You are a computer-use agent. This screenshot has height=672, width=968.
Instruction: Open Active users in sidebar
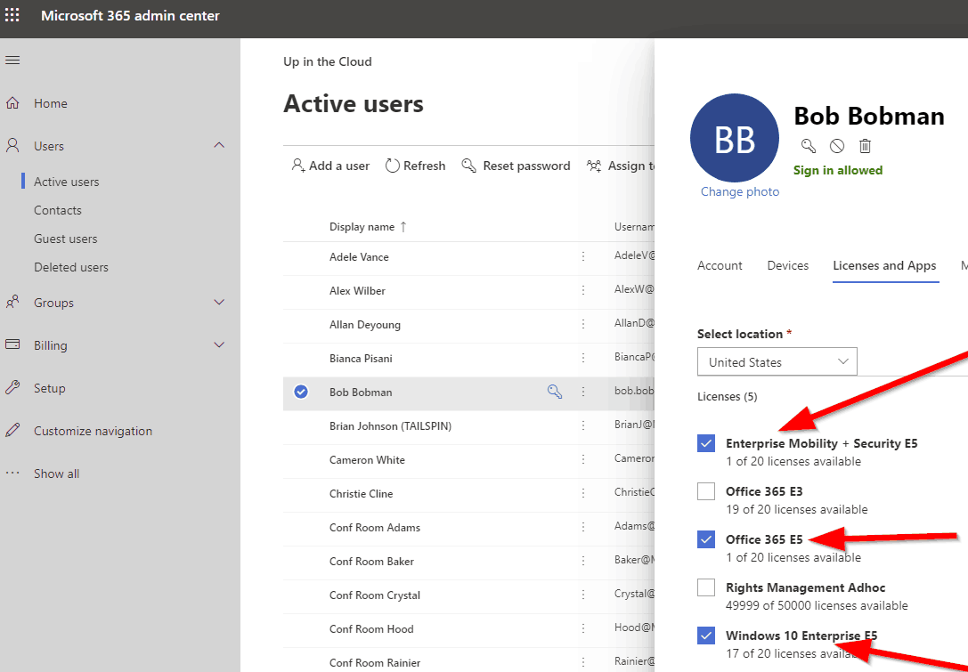(67, 182)
